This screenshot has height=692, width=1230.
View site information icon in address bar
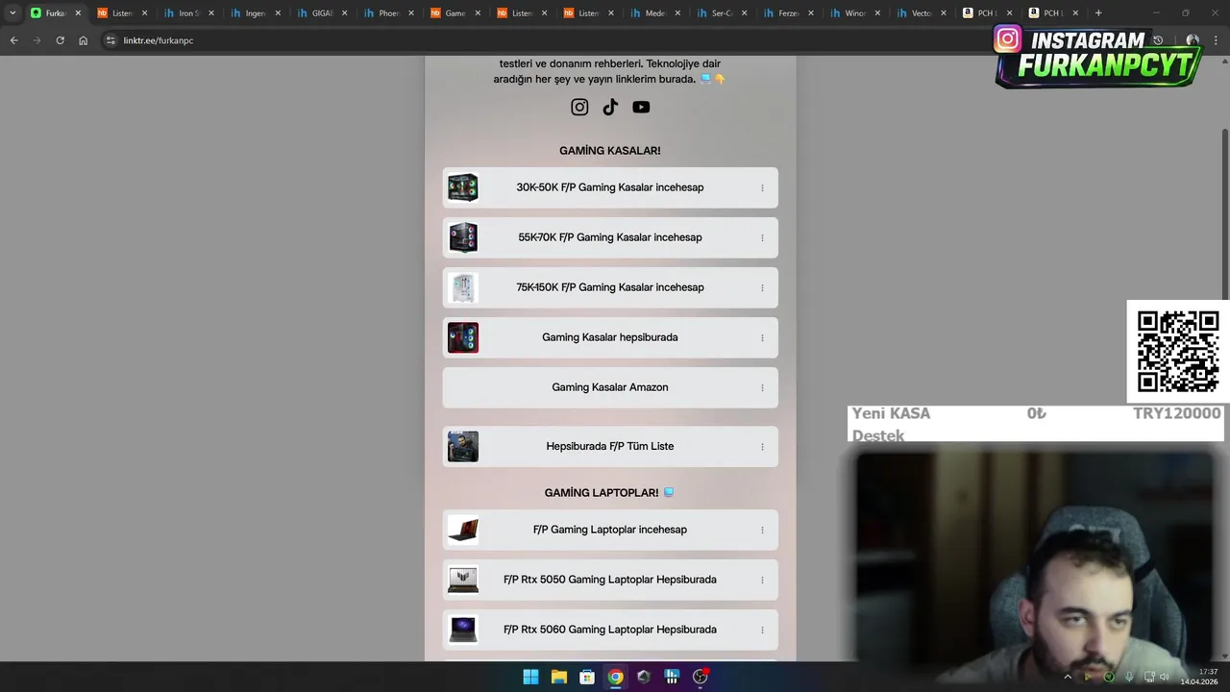[x=111, y=40]
